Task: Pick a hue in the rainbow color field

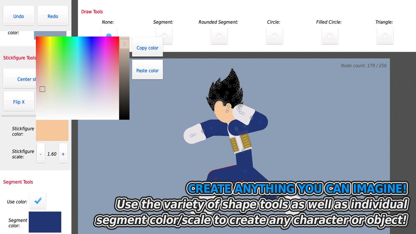Action: [x=78, y=78]
